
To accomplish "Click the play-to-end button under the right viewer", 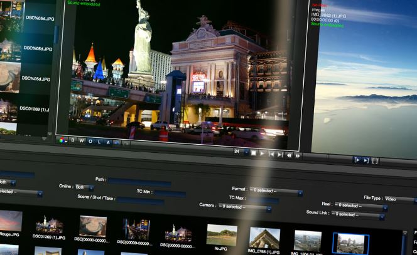I will coord(366,160).
